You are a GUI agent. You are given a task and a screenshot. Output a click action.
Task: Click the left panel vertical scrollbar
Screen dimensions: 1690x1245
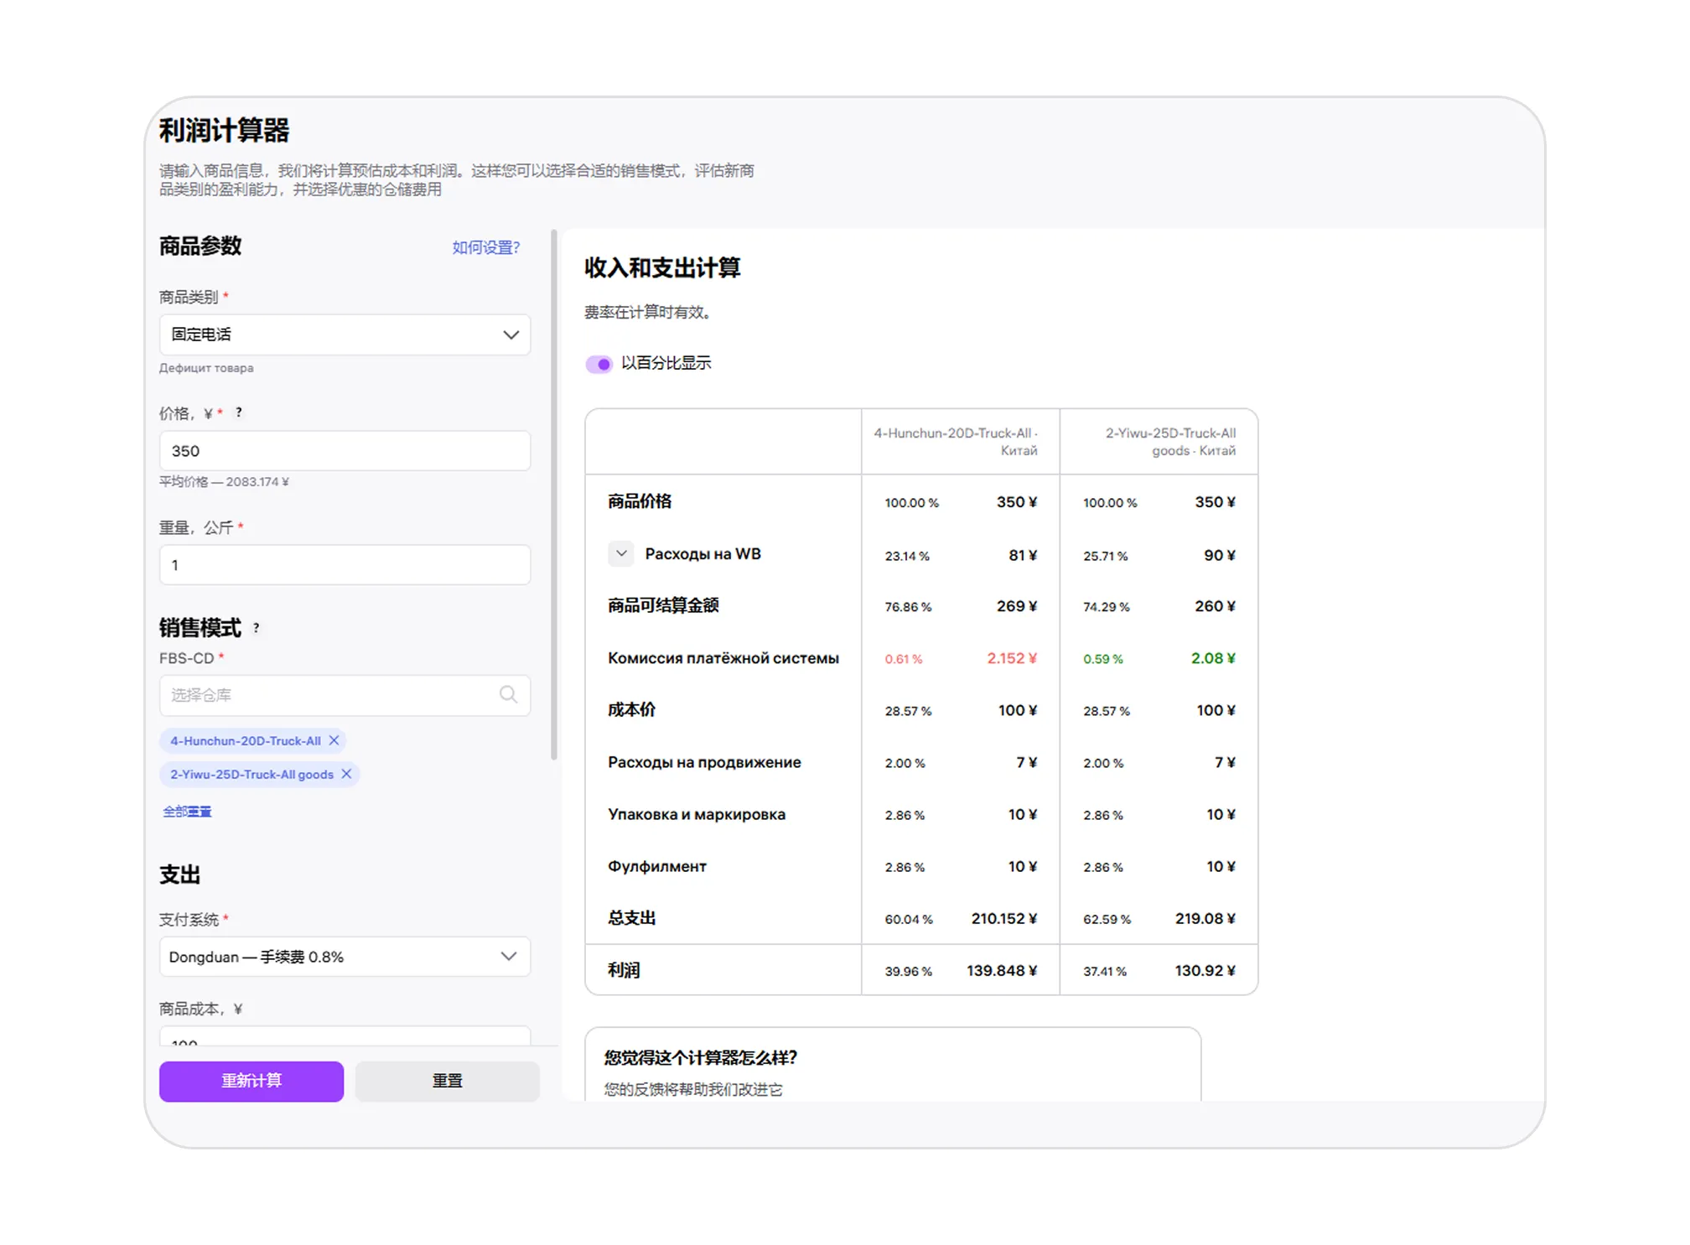coord(554,495)
